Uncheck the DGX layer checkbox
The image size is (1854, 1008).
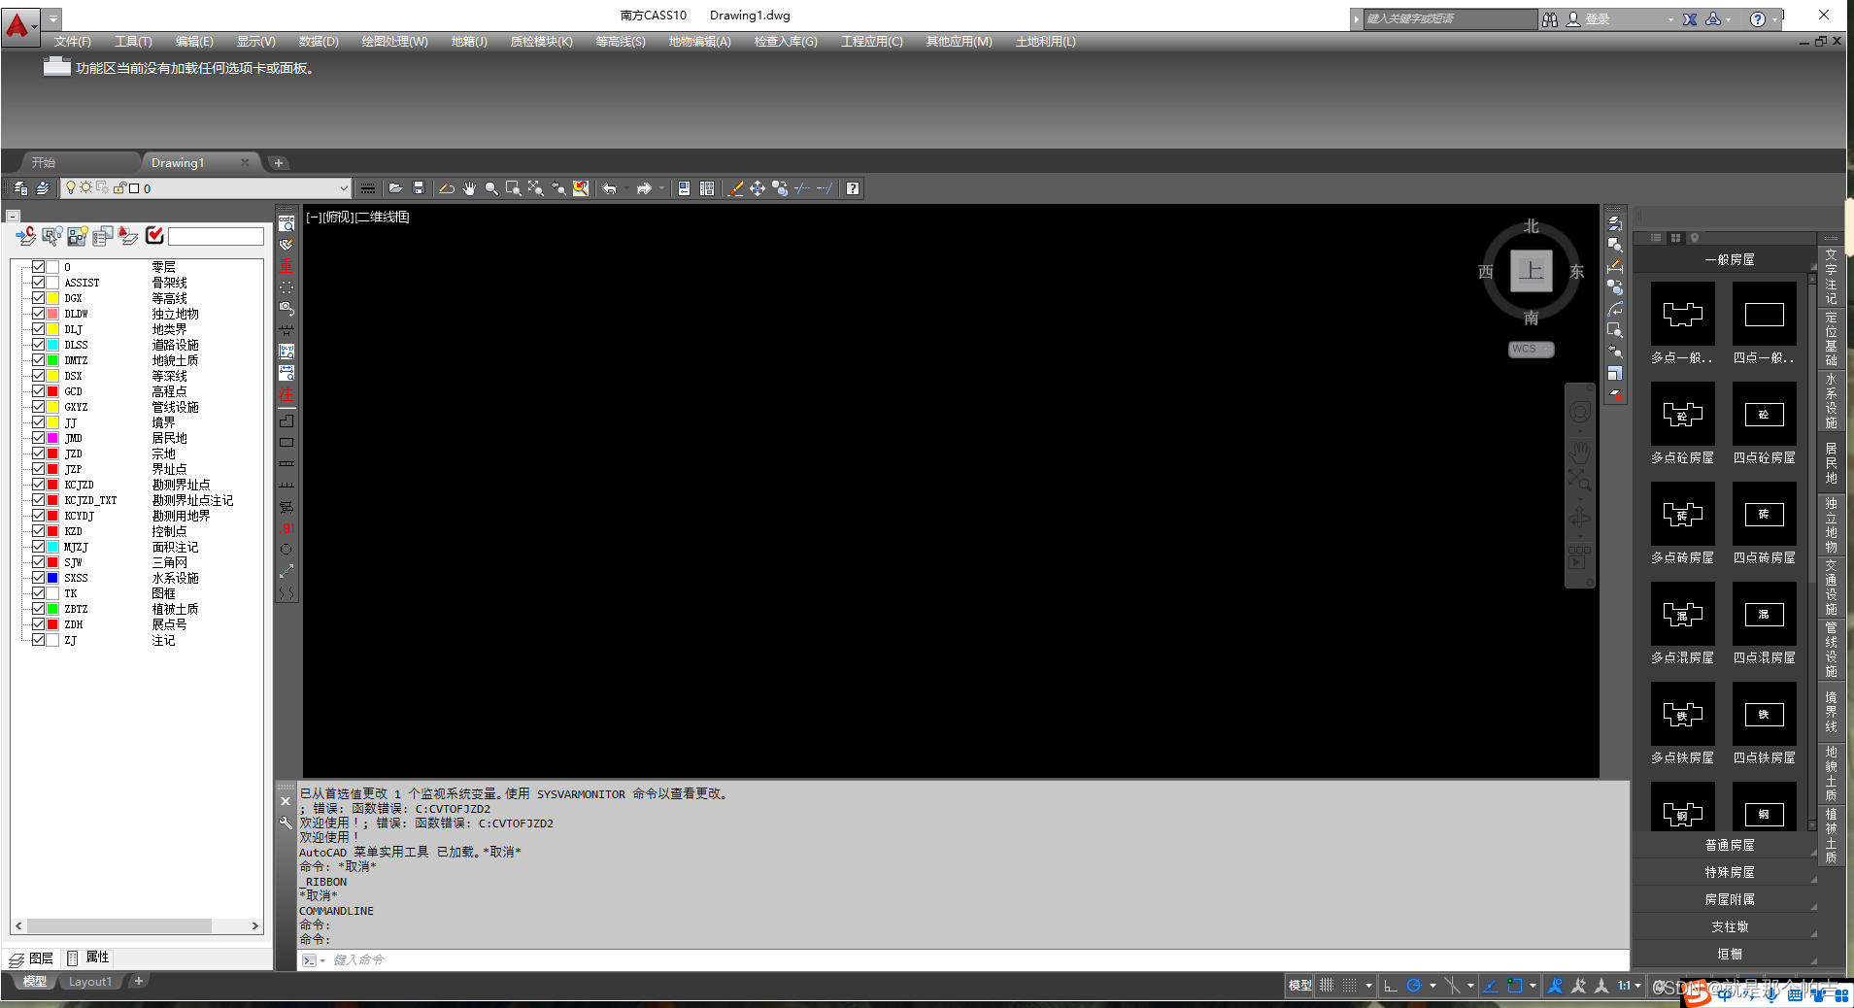coord(39,298)
